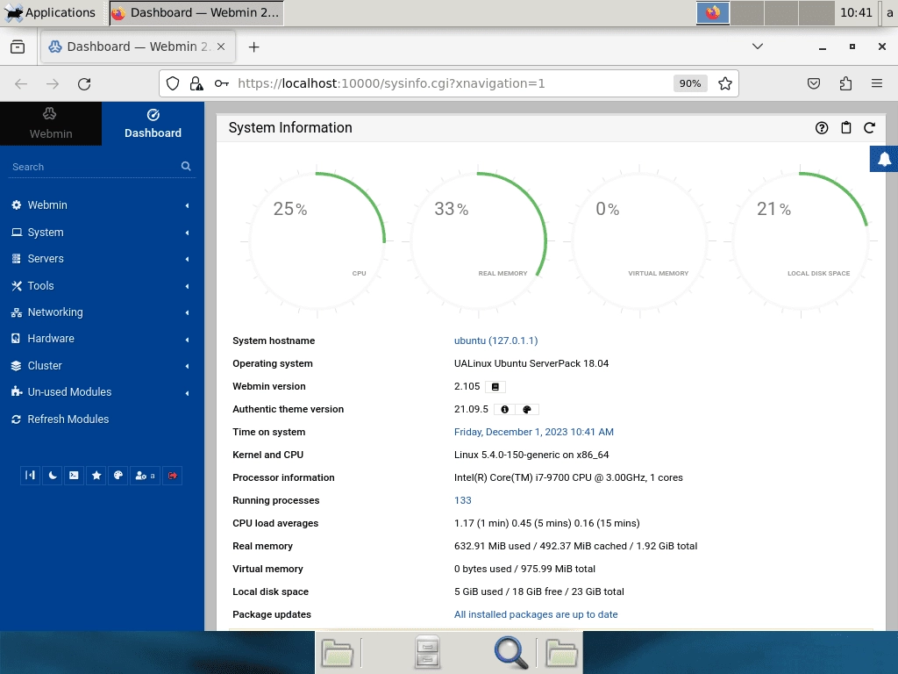Reload the page in Firefox
This screenshot has height=674, width=898.
pyautogui.click(x=84, y=83)
